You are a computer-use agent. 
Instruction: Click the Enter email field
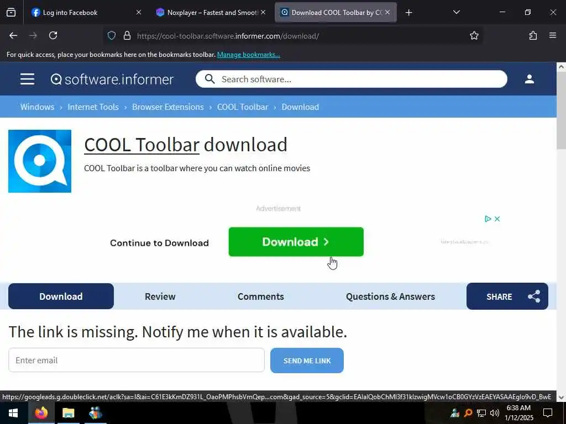137,360
